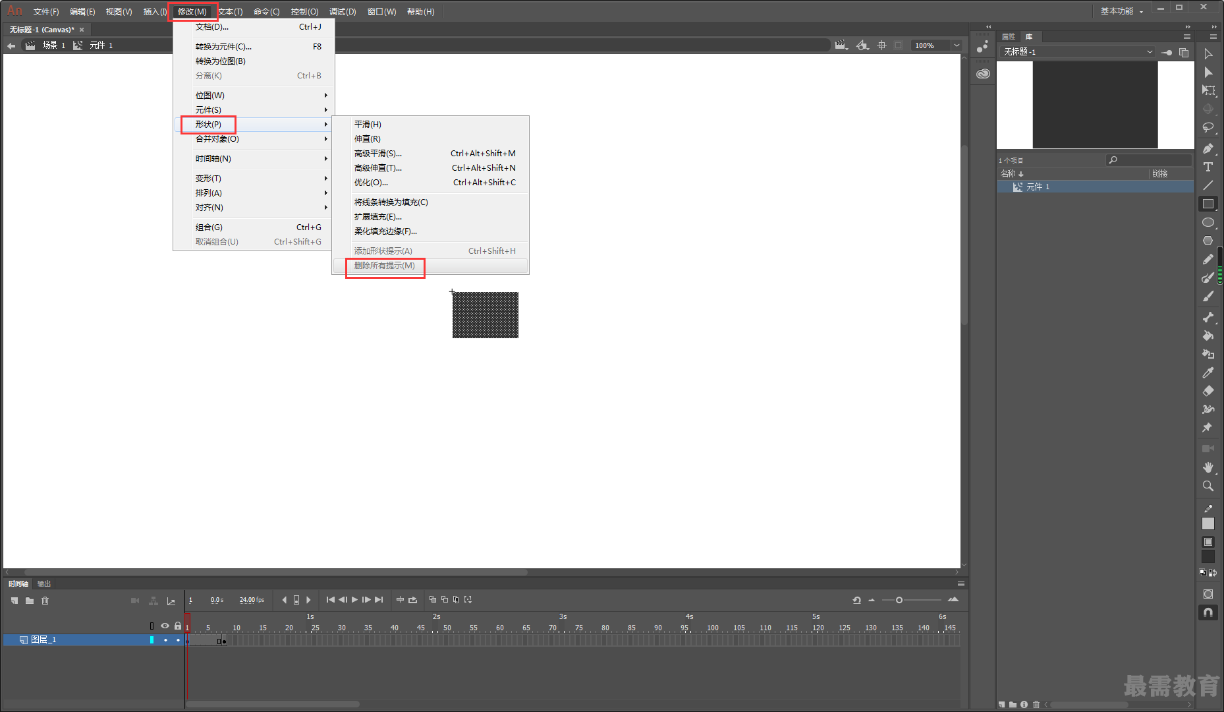1224x712 pixels.
Task: Select the Eraser tool
Action: point(1208,391)
